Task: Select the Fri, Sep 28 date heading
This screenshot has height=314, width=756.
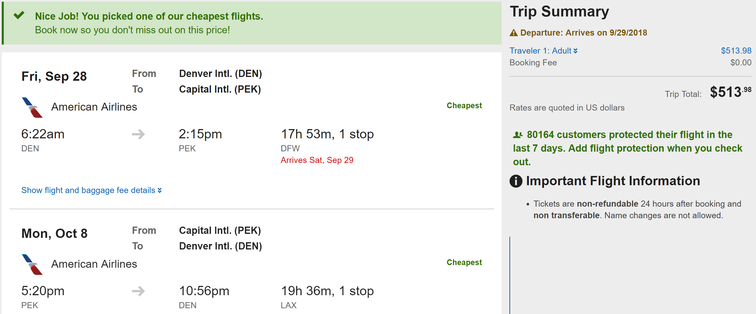Action: (x=54, y=76)
